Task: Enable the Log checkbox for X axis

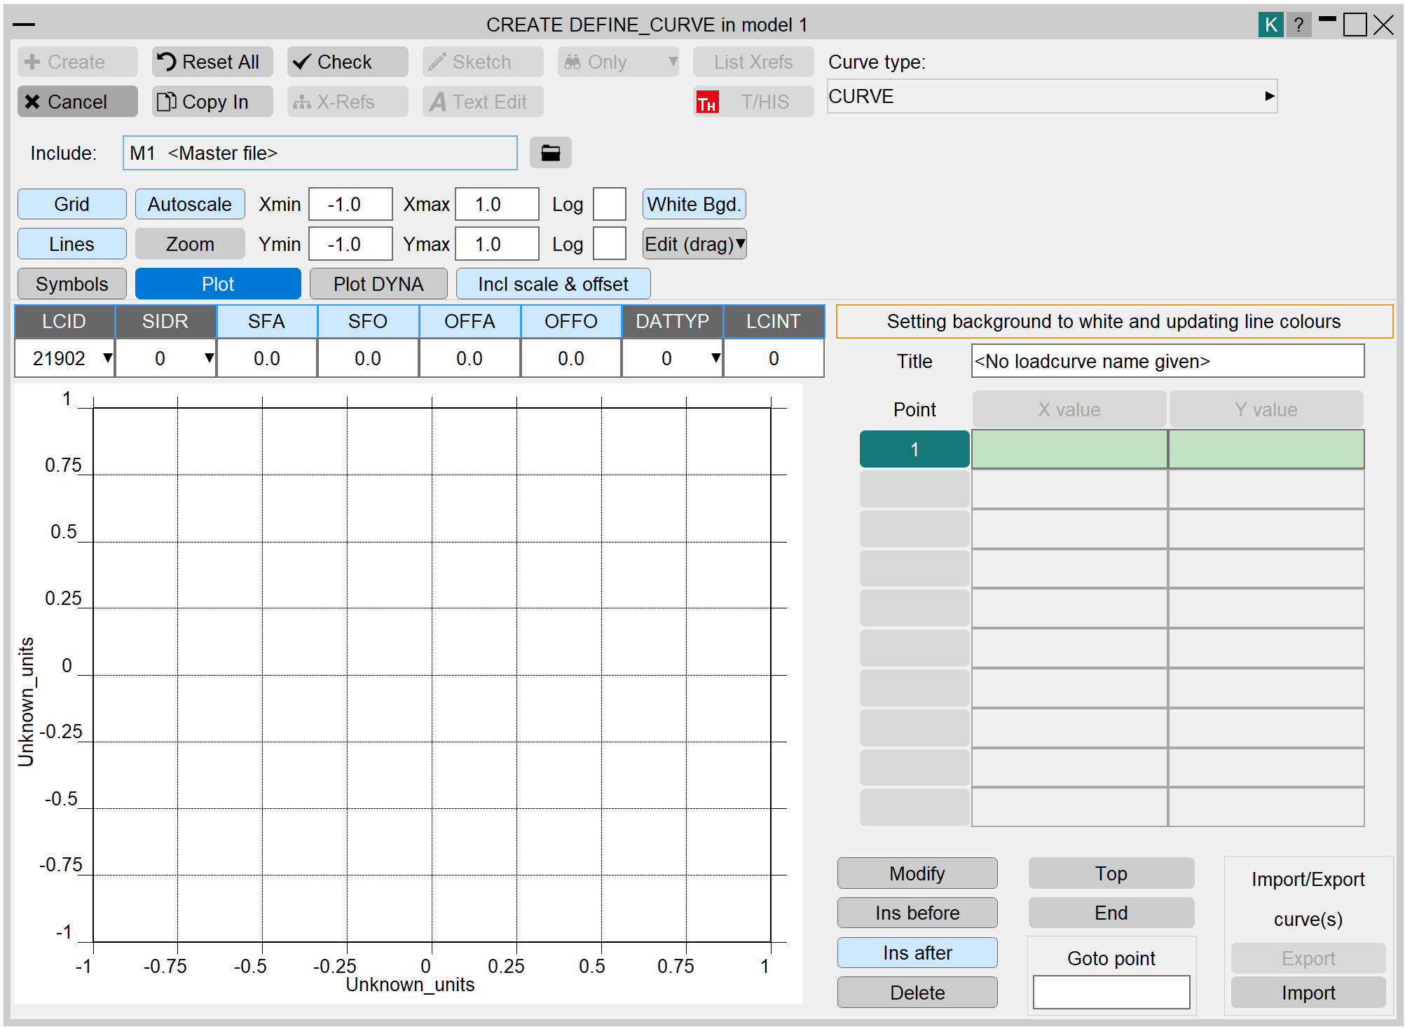Action: (609, 205)
